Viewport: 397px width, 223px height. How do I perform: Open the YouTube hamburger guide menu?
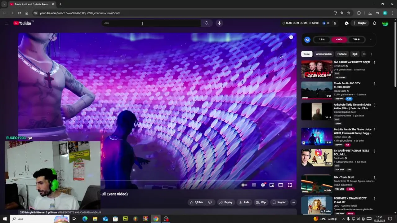point(7,23)
